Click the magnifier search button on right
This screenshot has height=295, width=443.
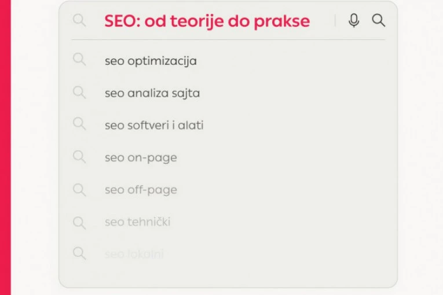pyautogui.click(x=379, y=21)
